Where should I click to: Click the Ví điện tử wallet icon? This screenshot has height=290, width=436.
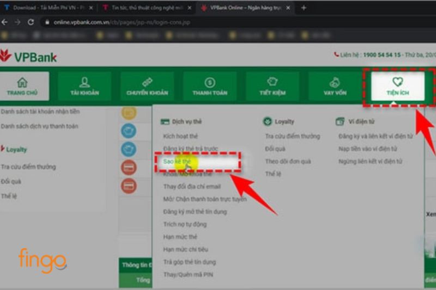[340, 121]
